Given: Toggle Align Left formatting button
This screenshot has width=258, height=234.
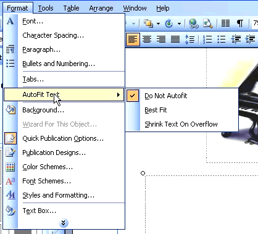Looking at the screenshot, I should tap(133, 39).
